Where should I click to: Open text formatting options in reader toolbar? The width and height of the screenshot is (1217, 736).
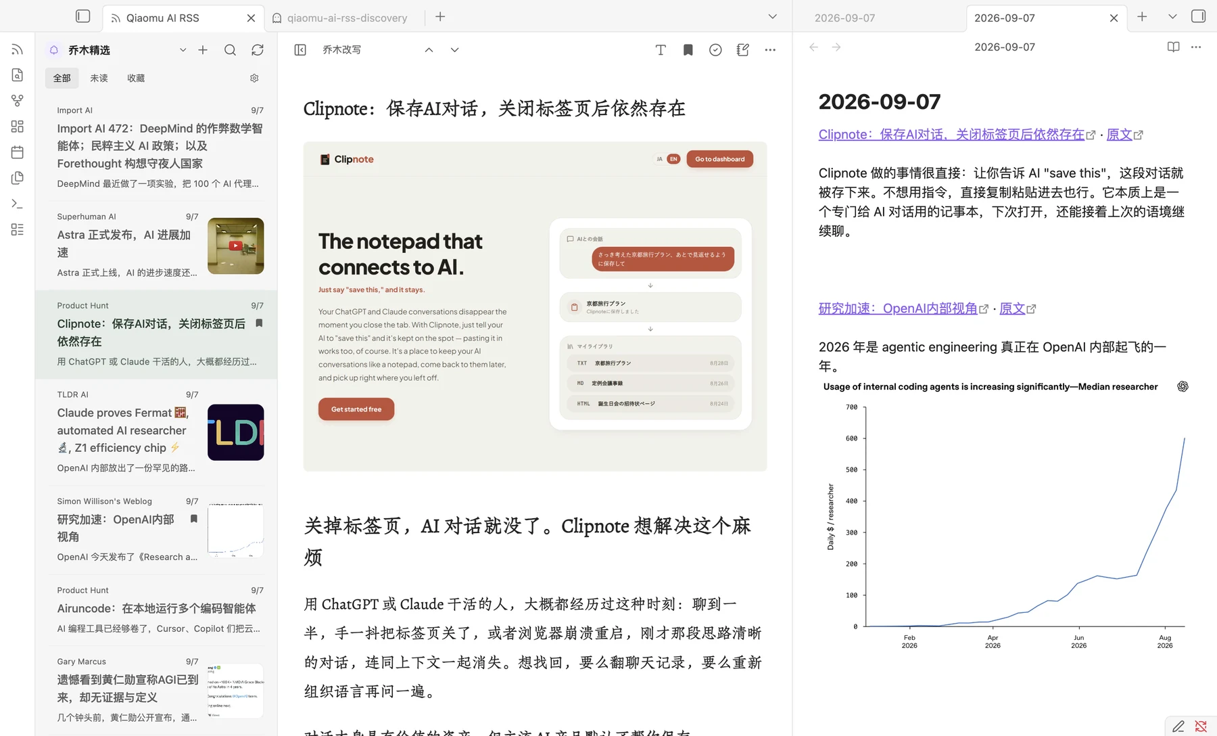661,50
